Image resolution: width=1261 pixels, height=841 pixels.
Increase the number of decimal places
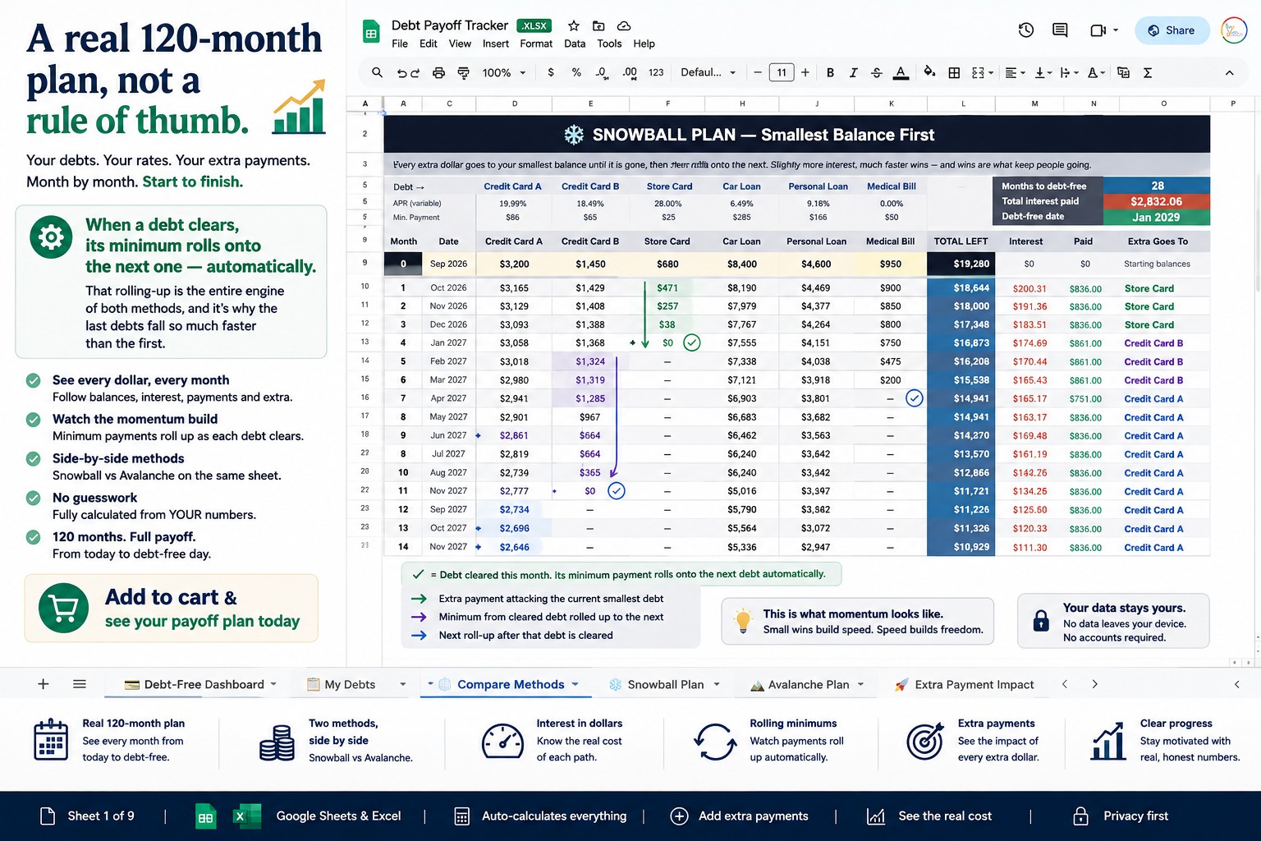(630, 73)
